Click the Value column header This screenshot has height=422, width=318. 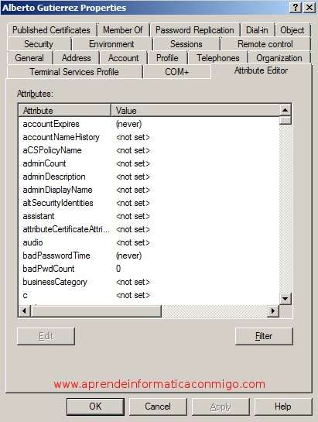(195, 111)
